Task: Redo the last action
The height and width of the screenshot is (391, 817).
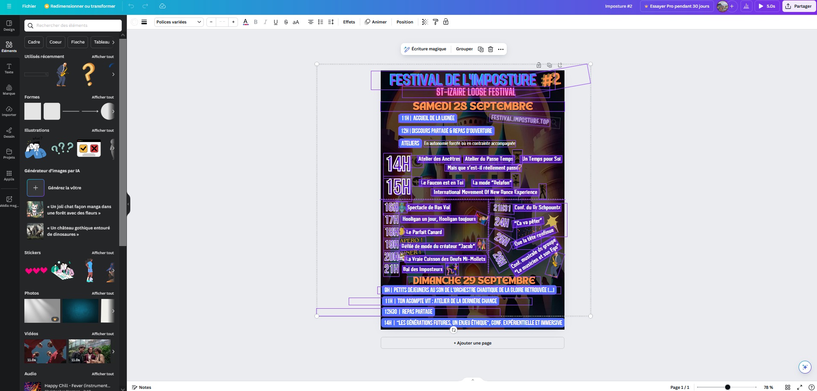Action: pos(145,6)
